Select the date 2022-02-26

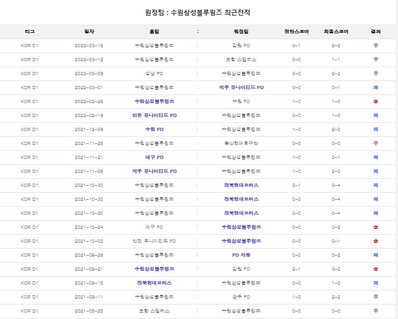(x=89, y=102)
